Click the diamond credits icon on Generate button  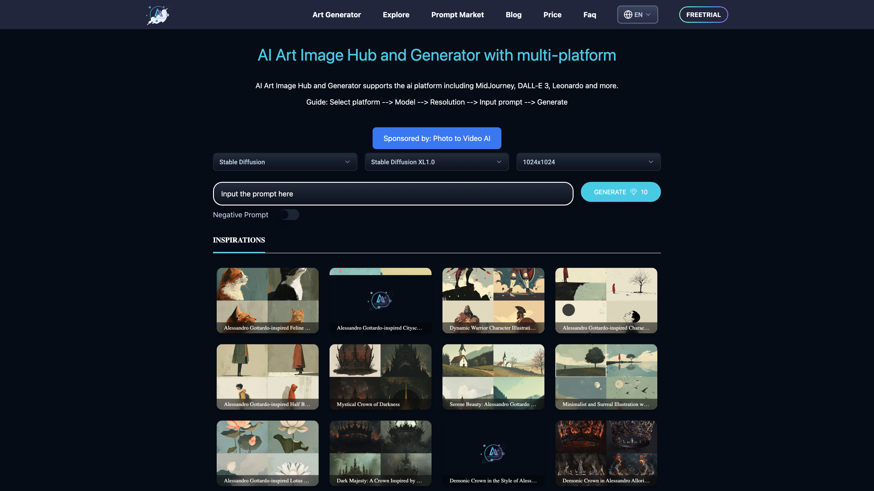[x=634, y=192]
